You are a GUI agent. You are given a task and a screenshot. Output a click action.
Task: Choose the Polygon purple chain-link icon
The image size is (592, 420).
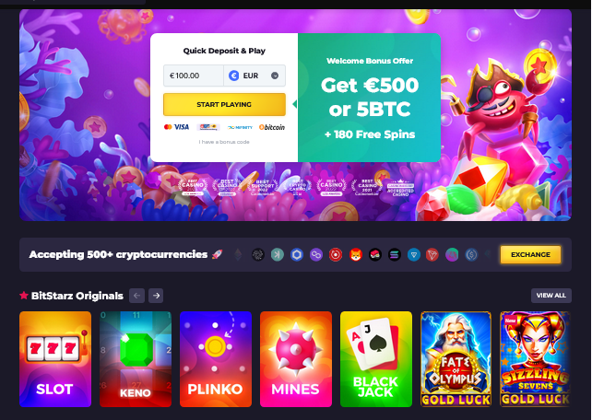(316, 255)
